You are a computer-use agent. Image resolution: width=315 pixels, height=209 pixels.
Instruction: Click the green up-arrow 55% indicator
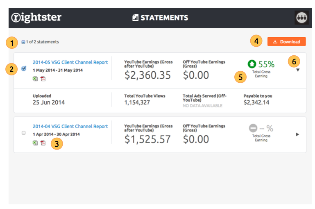point(252,64)
